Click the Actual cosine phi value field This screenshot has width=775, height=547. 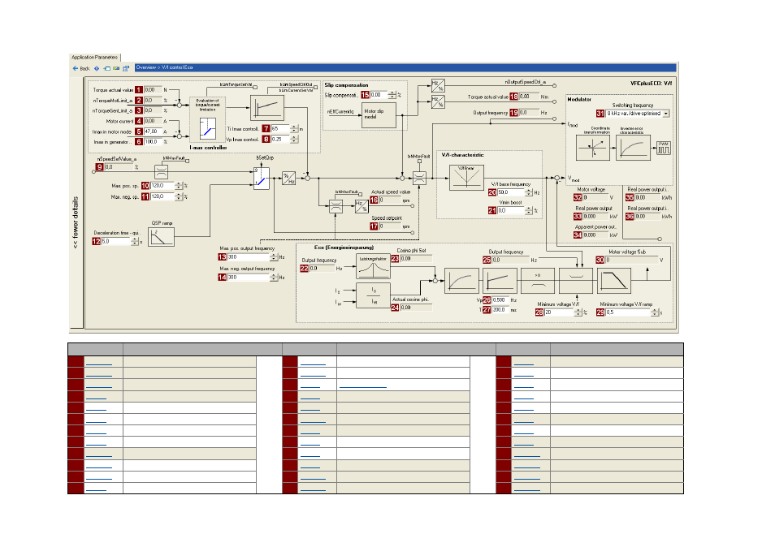click(416, 308)
